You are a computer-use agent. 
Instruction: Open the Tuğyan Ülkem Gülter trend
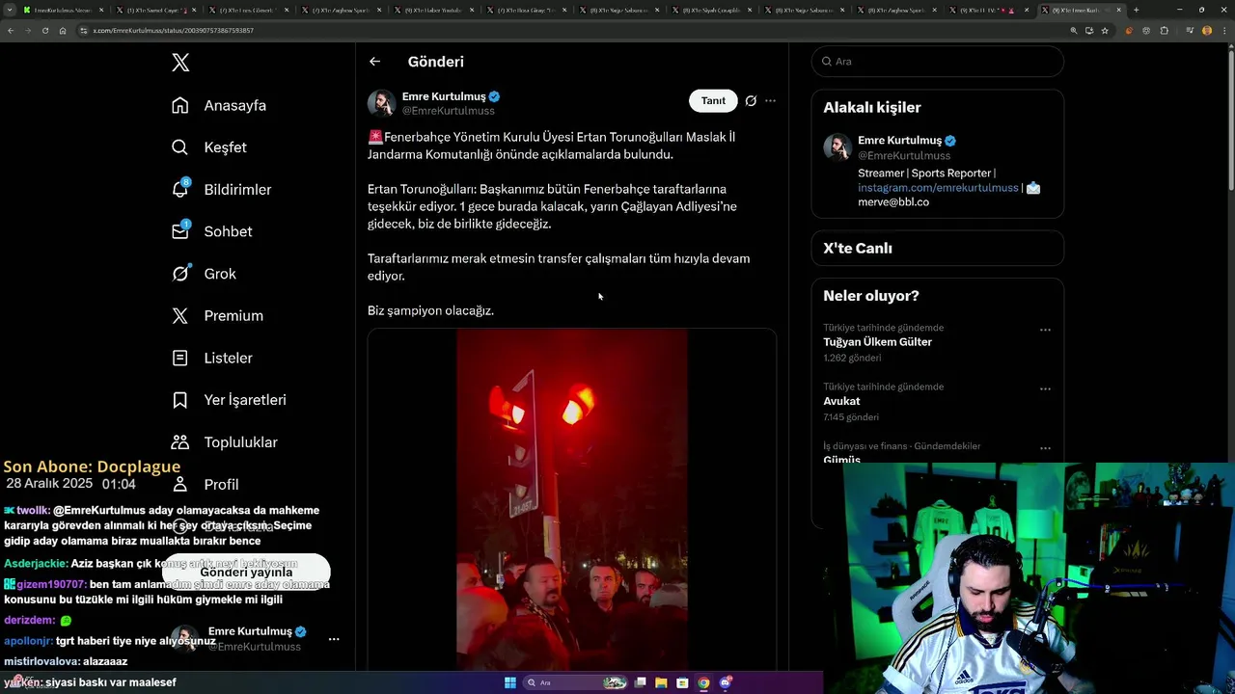tap(877, 342)
